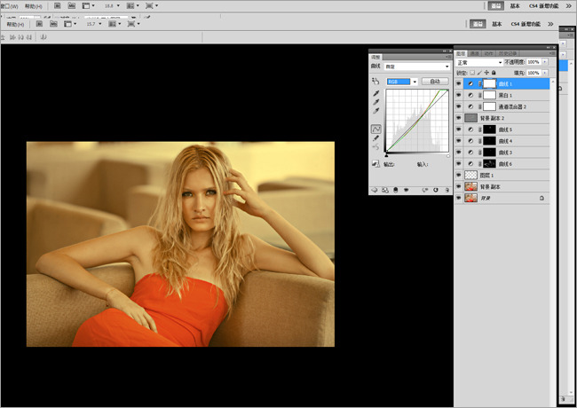This screenshot has height=408, width=577.
Task: Click the icon left of the 输出 label
Action: pyautogui.click(x=375, y=164)
